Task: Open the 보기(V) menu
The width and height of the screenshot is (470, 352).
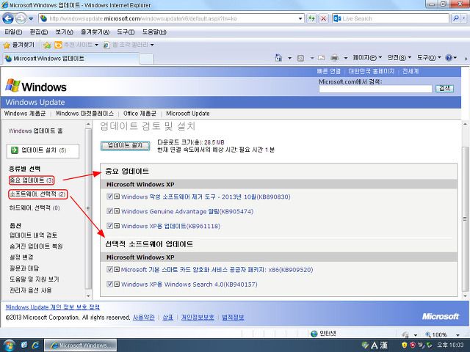Action: 64,32
